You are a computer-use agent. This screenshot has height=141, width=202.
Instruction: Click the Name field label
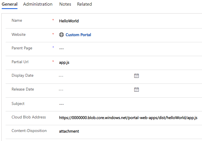[x=17, y=21]
